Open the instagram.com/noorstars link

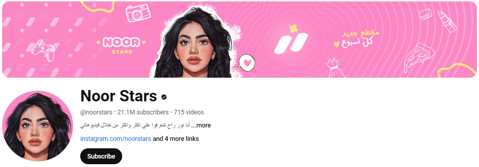(116, 139)
